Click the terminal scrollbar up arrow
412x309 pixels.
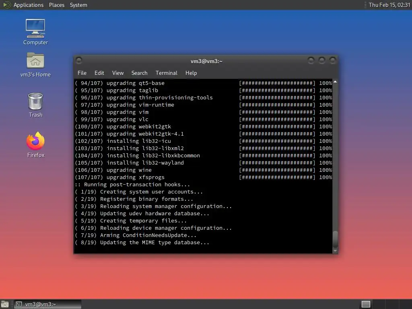pos(335,82)
